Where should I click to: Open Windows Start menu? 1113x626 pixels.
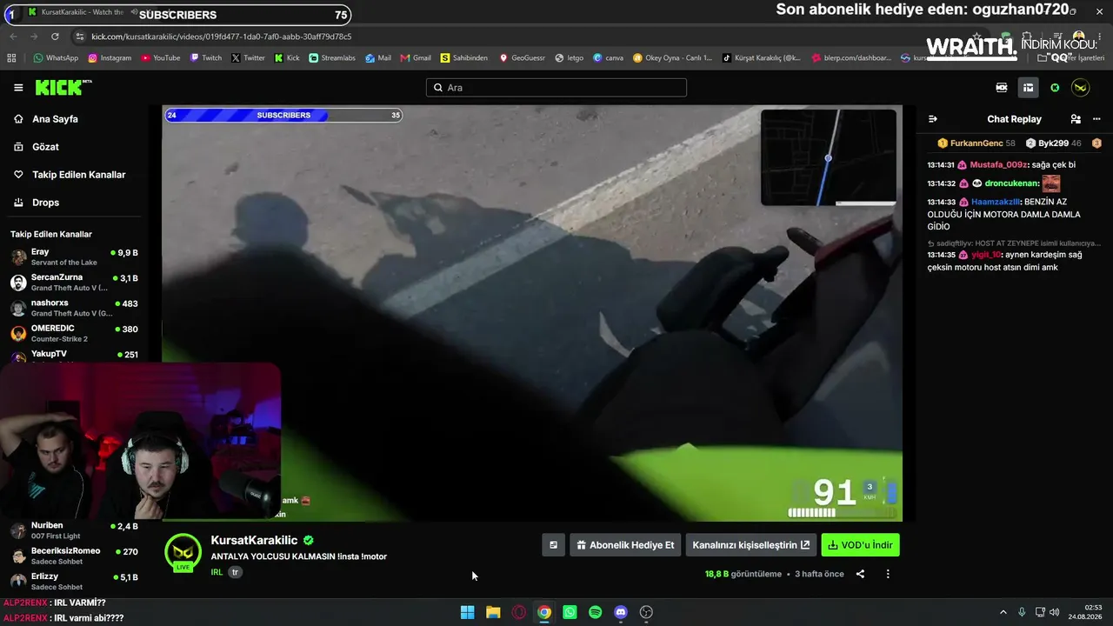point(467,612)
